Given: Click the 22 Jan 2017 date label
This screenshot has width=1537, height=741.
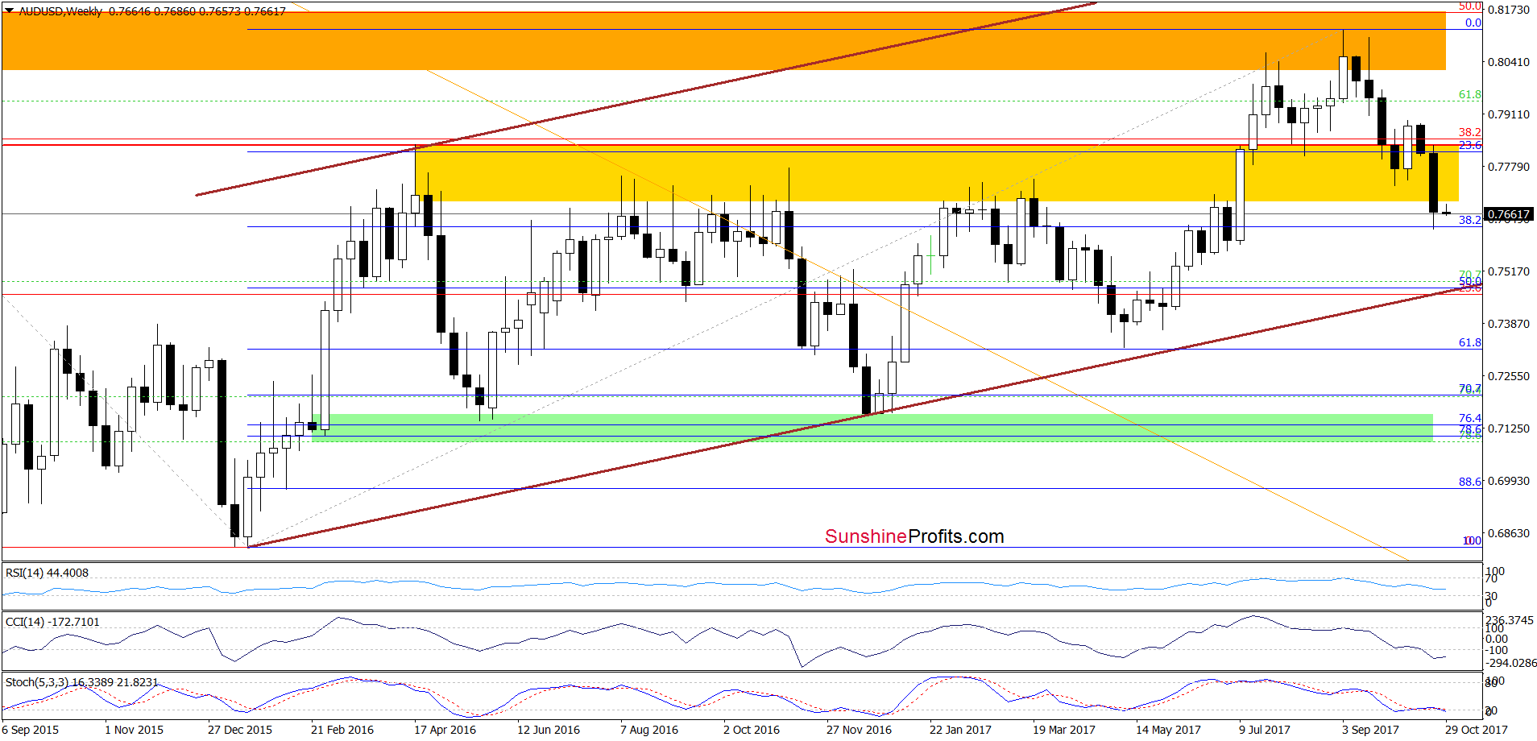Looking at the screenshot, I should [960, 730].
